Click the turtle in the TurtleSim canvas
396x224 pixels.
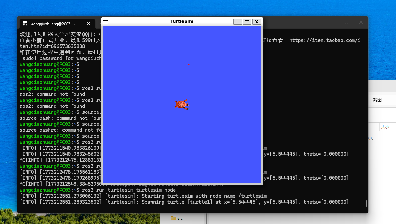182,104
